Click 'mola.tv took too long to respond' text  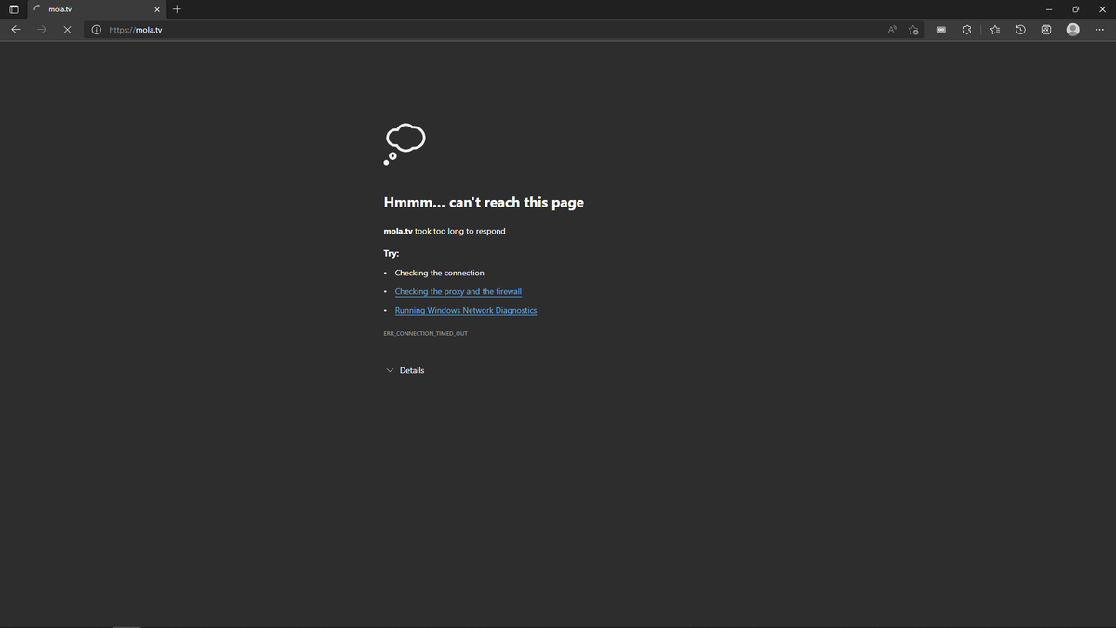[445, 231]
